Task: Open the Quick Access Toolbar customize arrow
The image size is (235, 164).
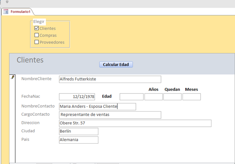Action: (7, 2)
